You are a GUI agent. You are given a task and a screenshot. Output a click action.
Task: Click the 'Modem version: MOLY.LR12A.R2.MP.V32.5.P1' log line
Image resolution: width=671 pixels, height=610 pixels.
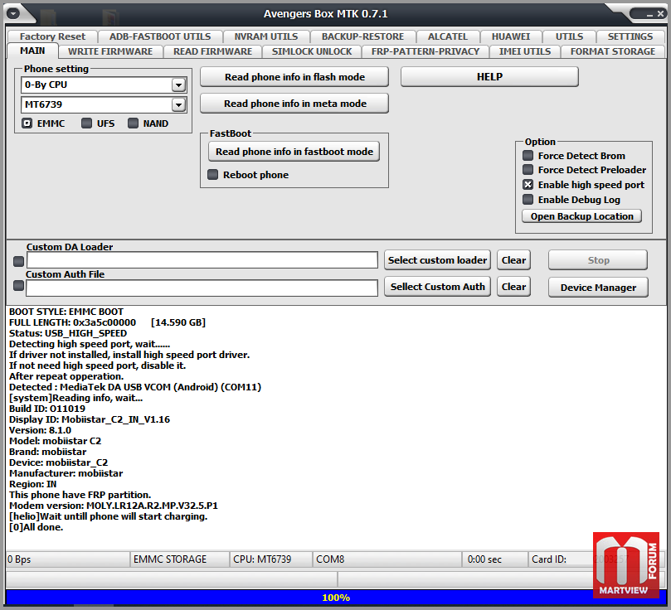[x=114, y=506]
